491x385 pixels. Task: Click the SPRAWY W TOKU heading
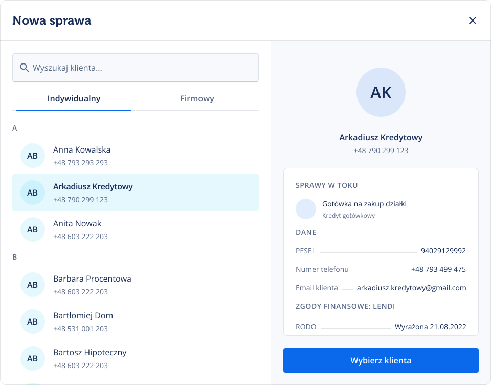(x=327, y=185)
